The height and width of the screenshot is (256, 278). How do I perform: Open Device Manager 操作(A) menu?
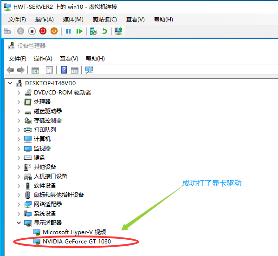43,59
